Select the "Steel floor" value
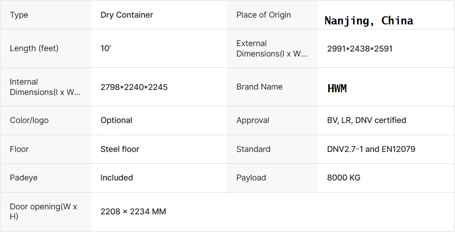This screenshot has height=232, width=455. [x=120, y=149]
